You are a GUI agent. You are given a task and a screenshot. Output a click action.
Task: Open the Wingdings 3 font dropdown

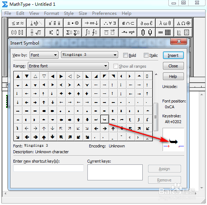coord(90,55)
